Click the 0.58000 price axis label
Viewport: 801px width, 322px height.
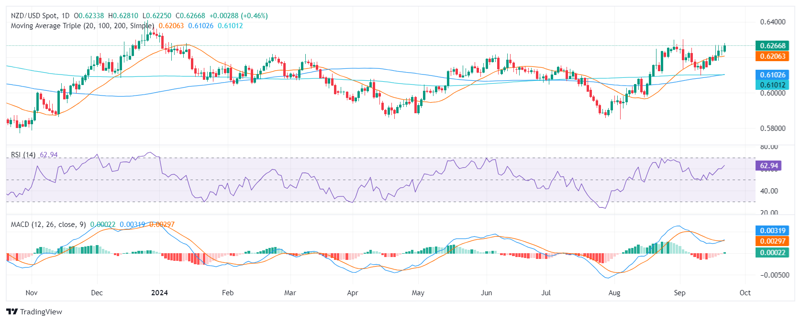773,129
